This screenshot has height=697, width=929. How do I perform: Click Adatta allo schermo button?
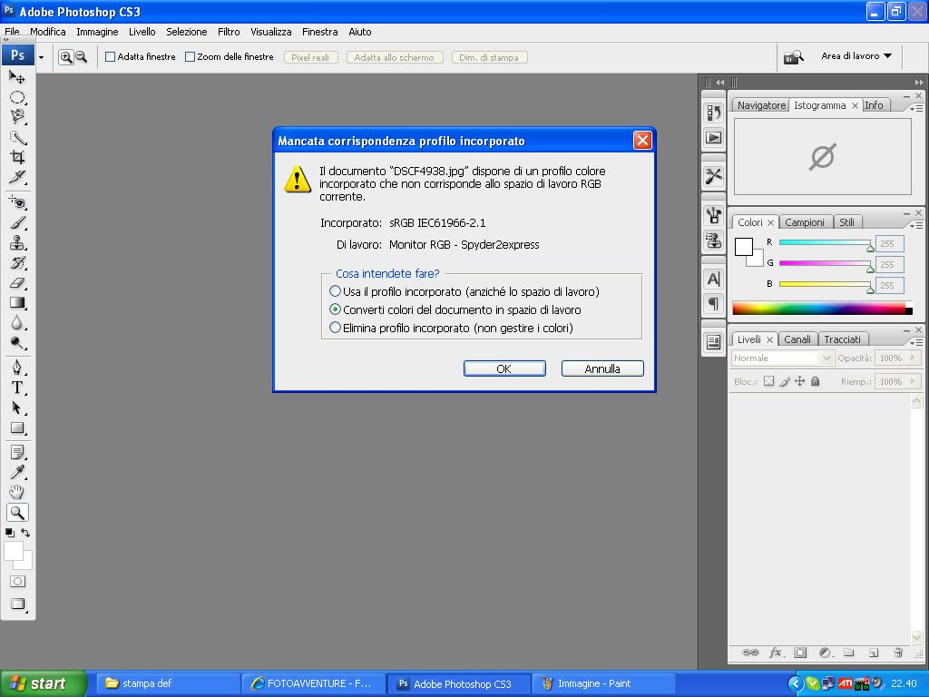pos(394,57)
